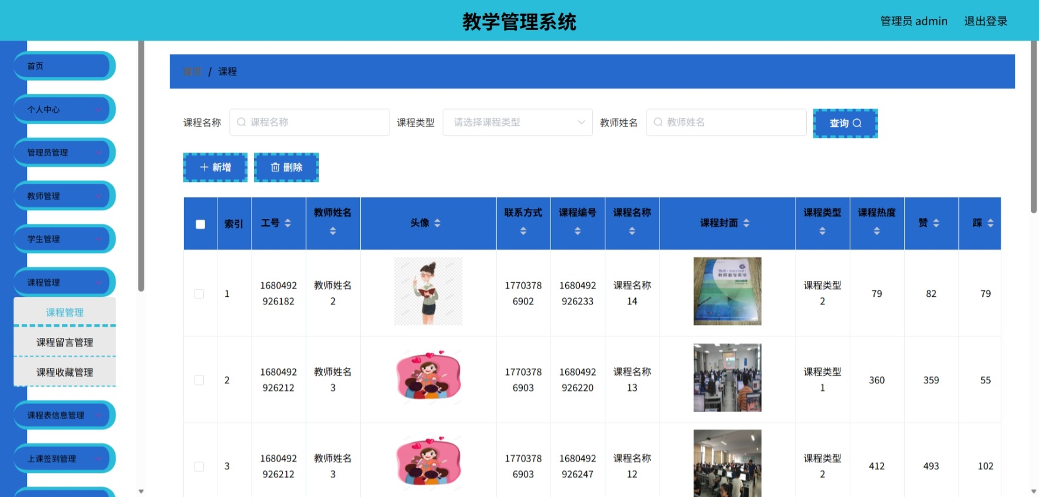This screenshot has width=1039, height=497.
Task: Open the teacher avatar in row 1
Action: (x=428, y=291)
